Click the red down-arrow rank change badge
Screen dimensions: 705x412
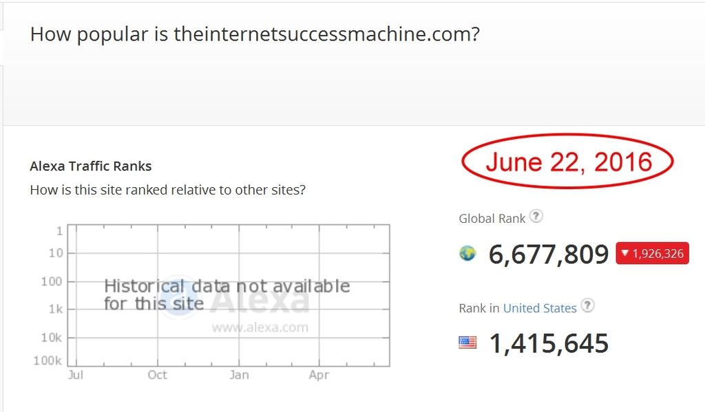tap(652, 253)
